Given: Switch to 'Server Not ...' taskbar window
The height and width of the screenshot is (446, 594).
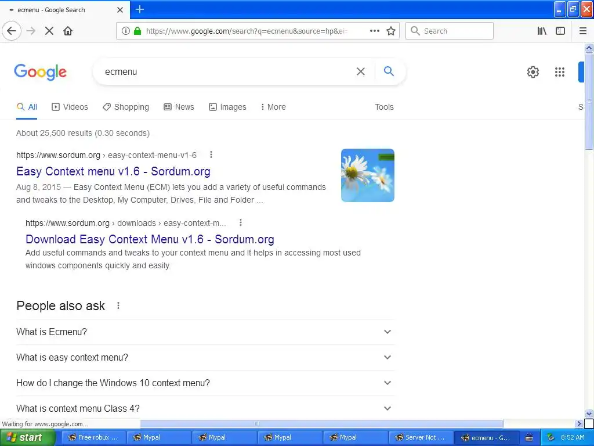Looking at the screenshot, I should point(421,438).
